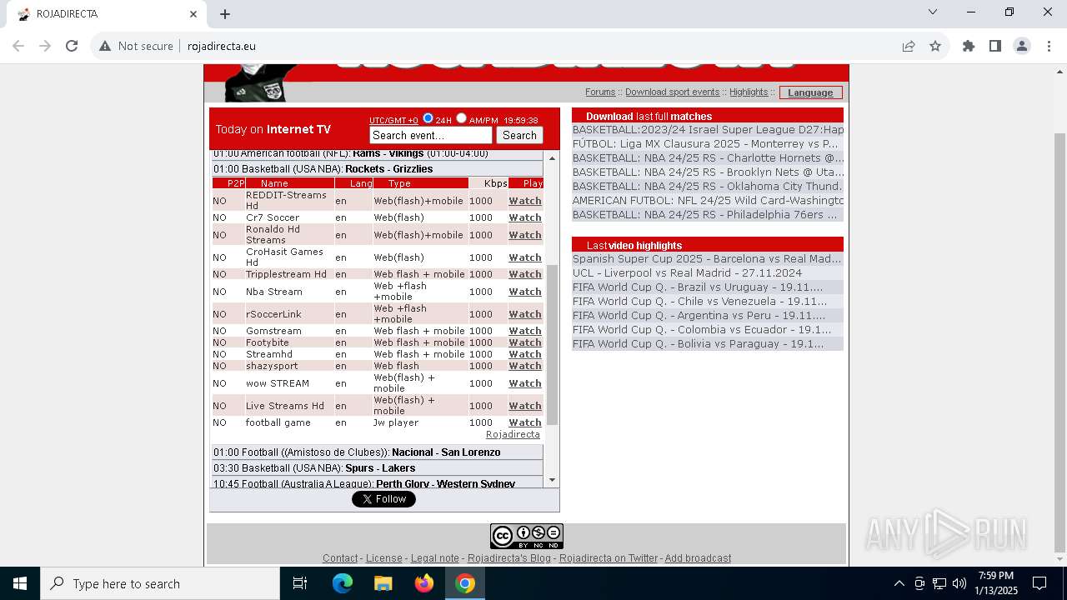This screenshot has width=1067, height=600.
Task: Open the Forums link
Action: click(x=600, y=92)
